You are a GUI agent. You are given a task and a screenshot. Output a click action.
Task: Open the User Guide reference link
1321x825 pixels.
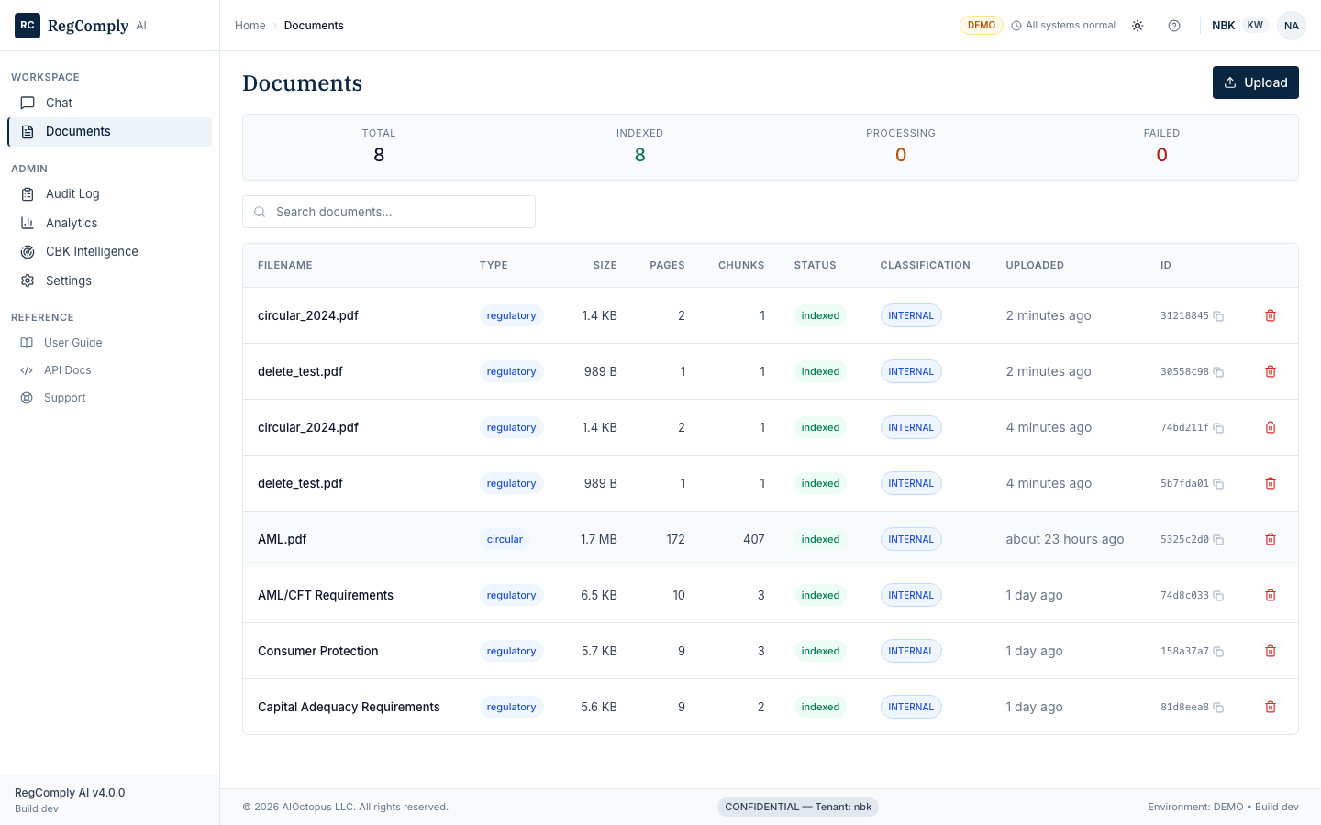[110, 343]
